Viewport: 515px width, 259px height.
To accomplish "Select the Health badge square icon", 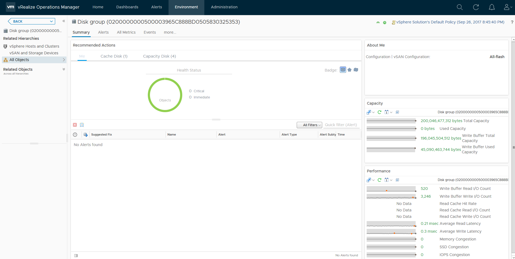I will [x=343, y=70].
